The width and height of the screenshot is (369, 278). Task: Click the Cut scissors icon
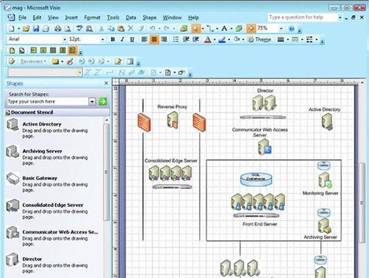[101, 28]
